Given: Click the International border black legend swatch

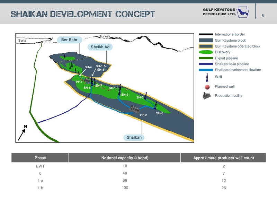Looking at the screenshot, I should point(206,34).
